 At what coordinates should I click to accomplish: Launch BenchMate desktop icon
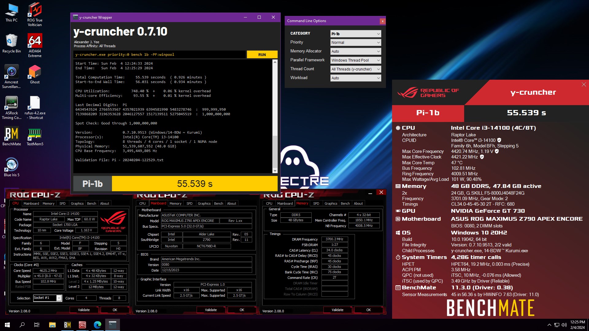pyautogui.click(x=11, y=136)
